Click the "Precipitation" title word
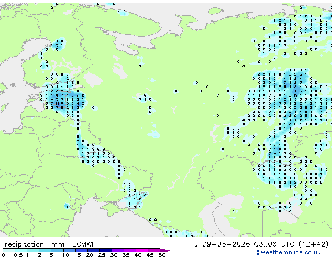 pyautogui.click(x=22, y=244)
